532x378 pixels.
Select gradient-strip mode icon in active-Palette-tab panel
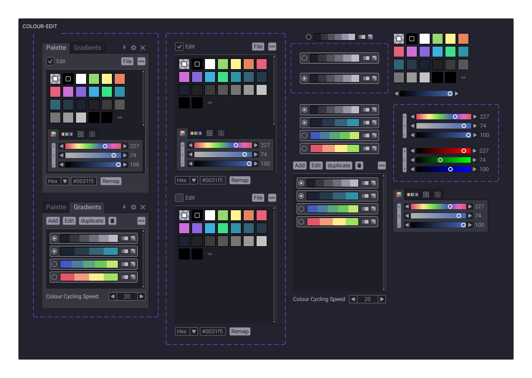(x=67, y=134)
